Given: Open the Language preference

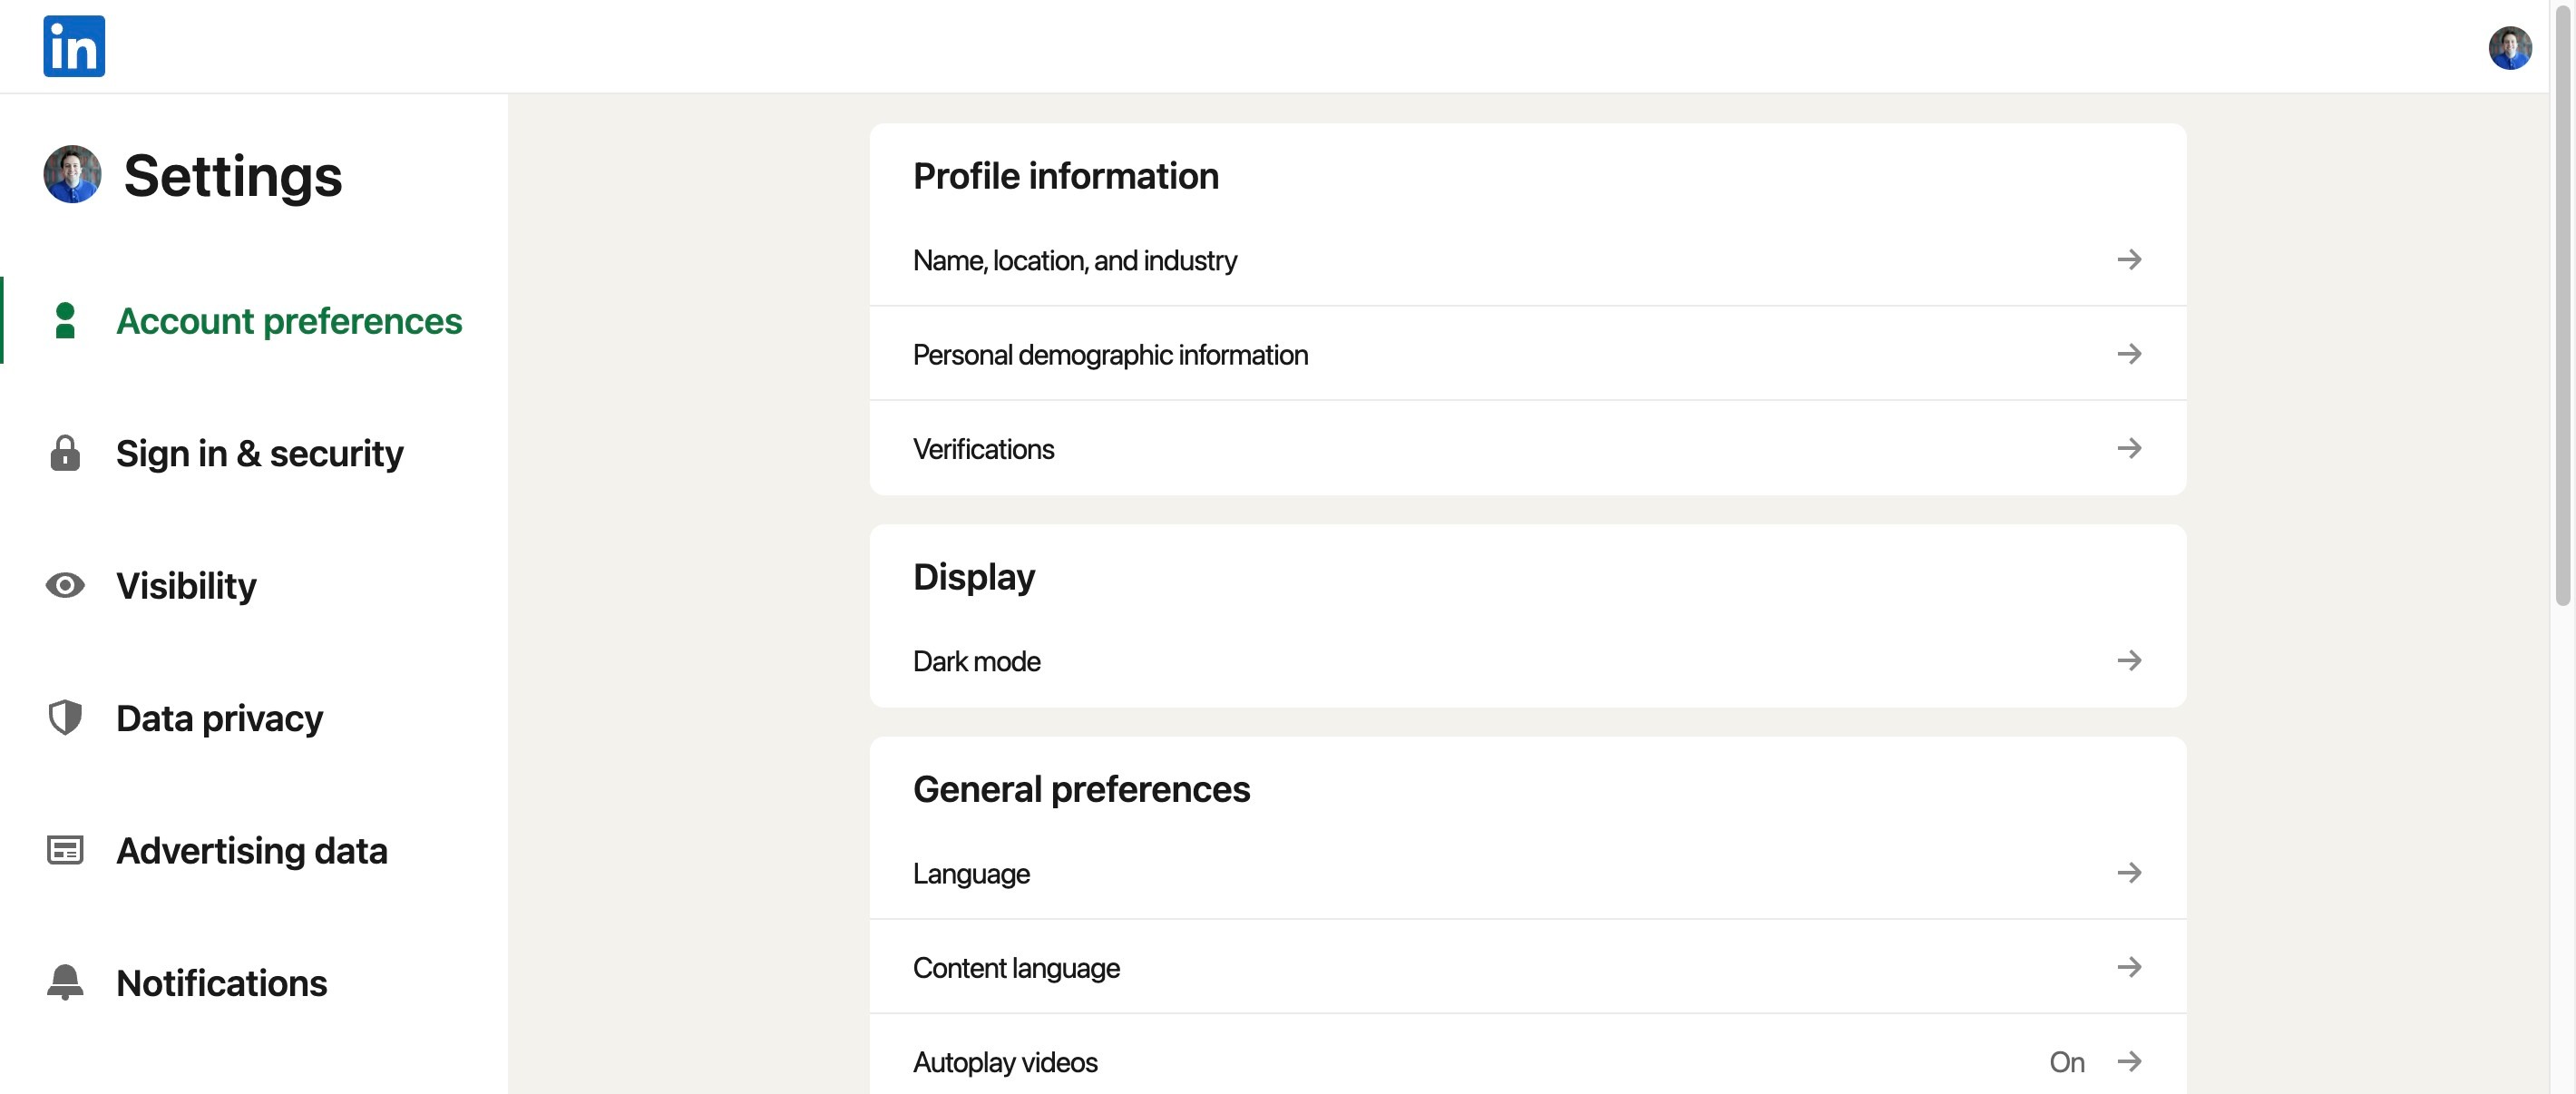Looking at the screenshot, I should (971, 873).
